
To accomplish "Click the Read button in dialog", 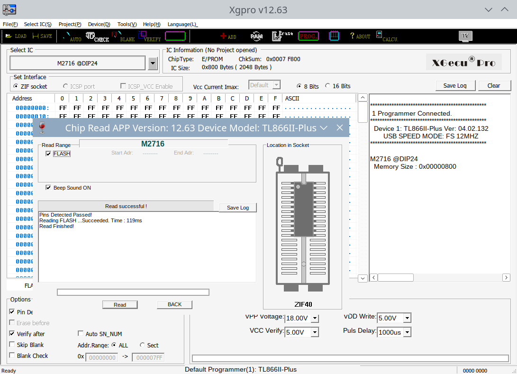I will coord(120,305).
